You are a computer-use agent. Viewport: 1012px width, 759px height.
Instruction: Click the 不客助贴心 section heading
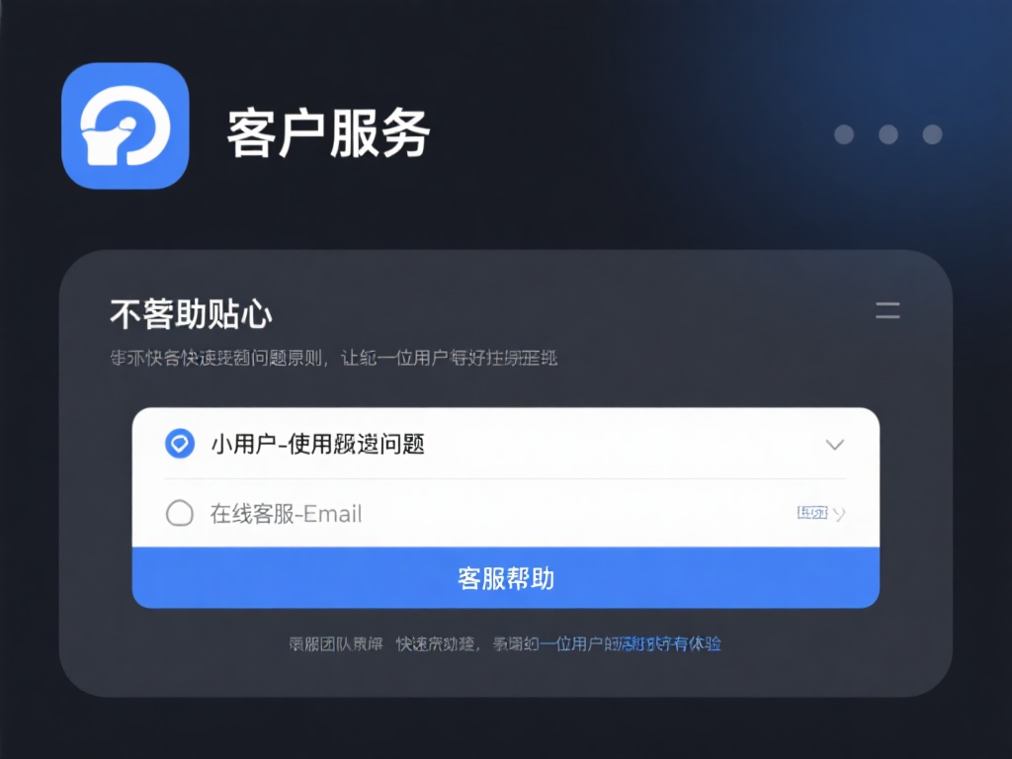(191, 314)
